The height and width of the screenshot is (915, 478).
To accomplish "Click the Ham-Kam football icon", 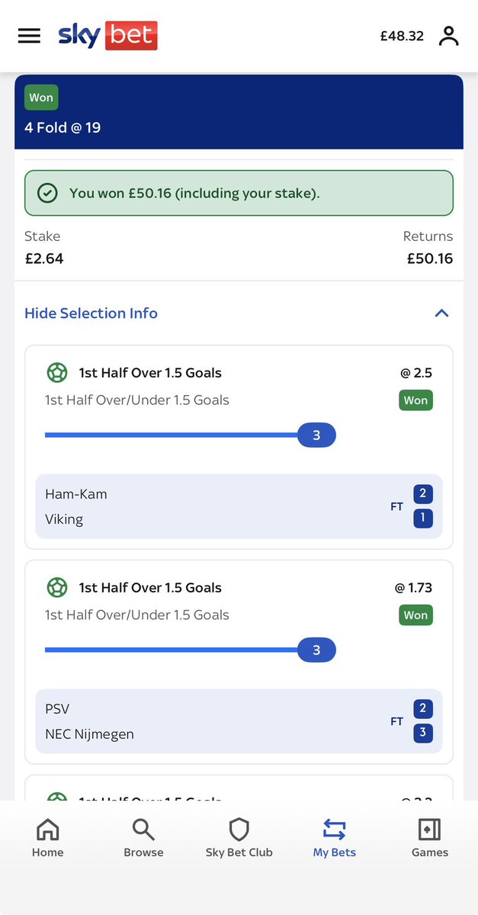I will pos(57,373).
